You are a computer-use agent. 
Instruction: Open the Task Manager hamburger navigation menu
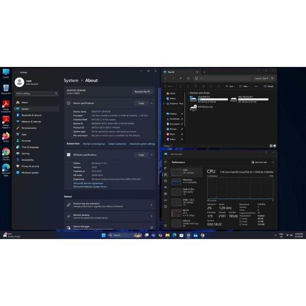(x=165, y=162)
